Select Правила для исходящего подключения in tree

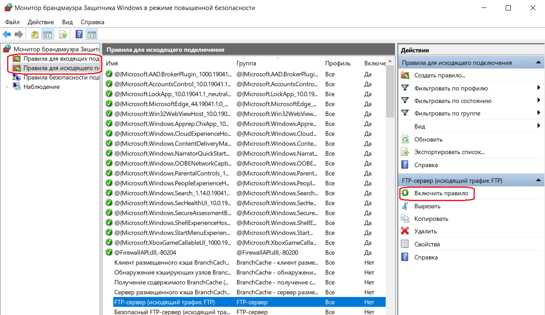61,68
